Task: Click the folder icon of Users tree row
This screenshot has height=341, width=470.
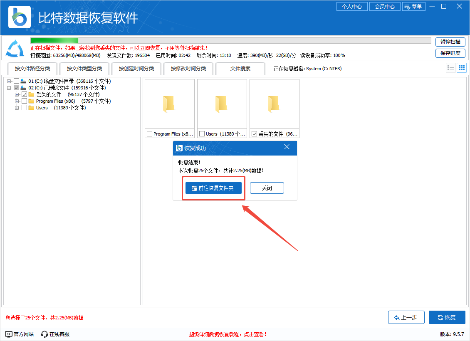Action: pos(31,108)
